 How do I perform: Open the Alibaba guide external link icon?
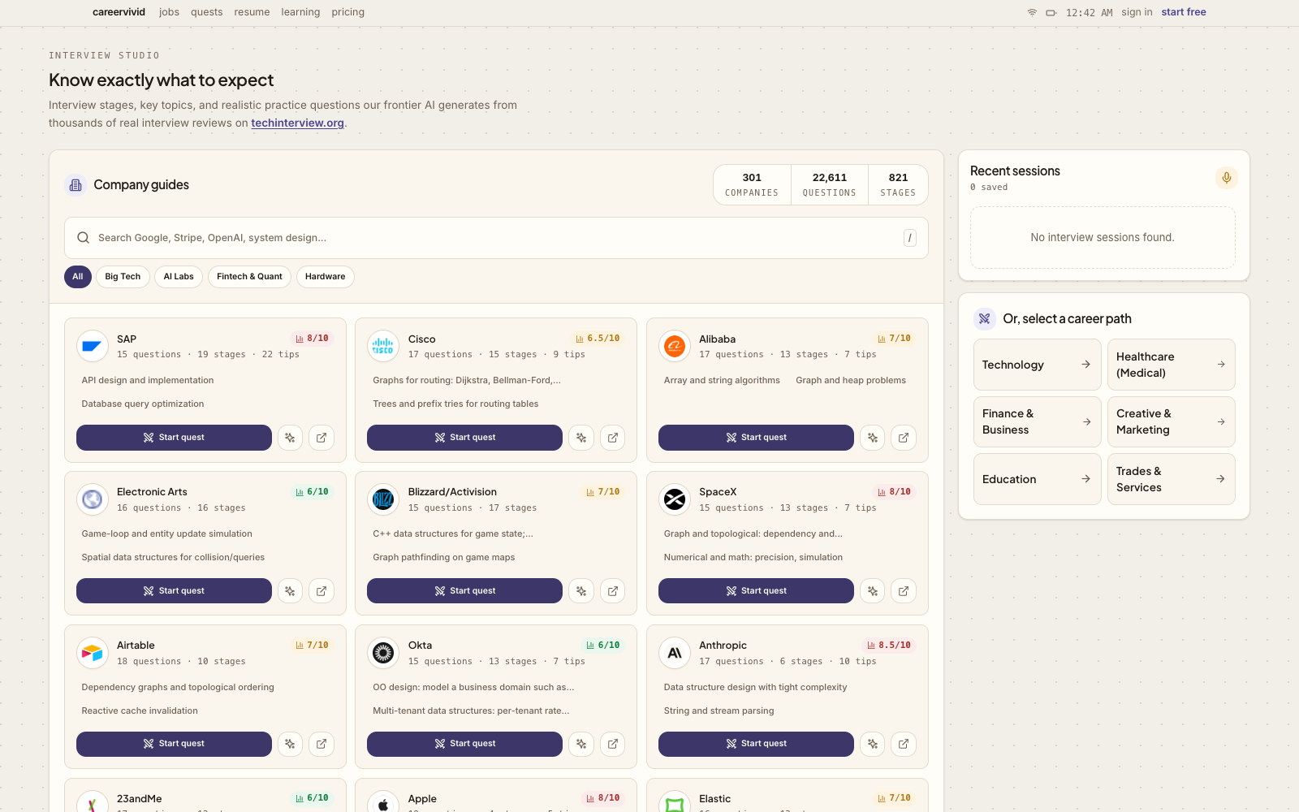tap(904, 438)
